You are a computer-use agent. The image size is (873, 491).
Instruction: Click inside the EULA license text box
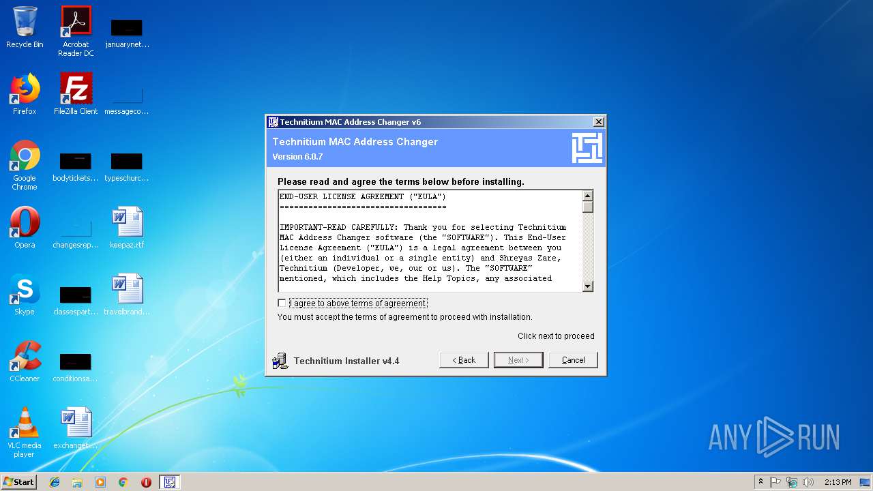(x=430, y=241)
